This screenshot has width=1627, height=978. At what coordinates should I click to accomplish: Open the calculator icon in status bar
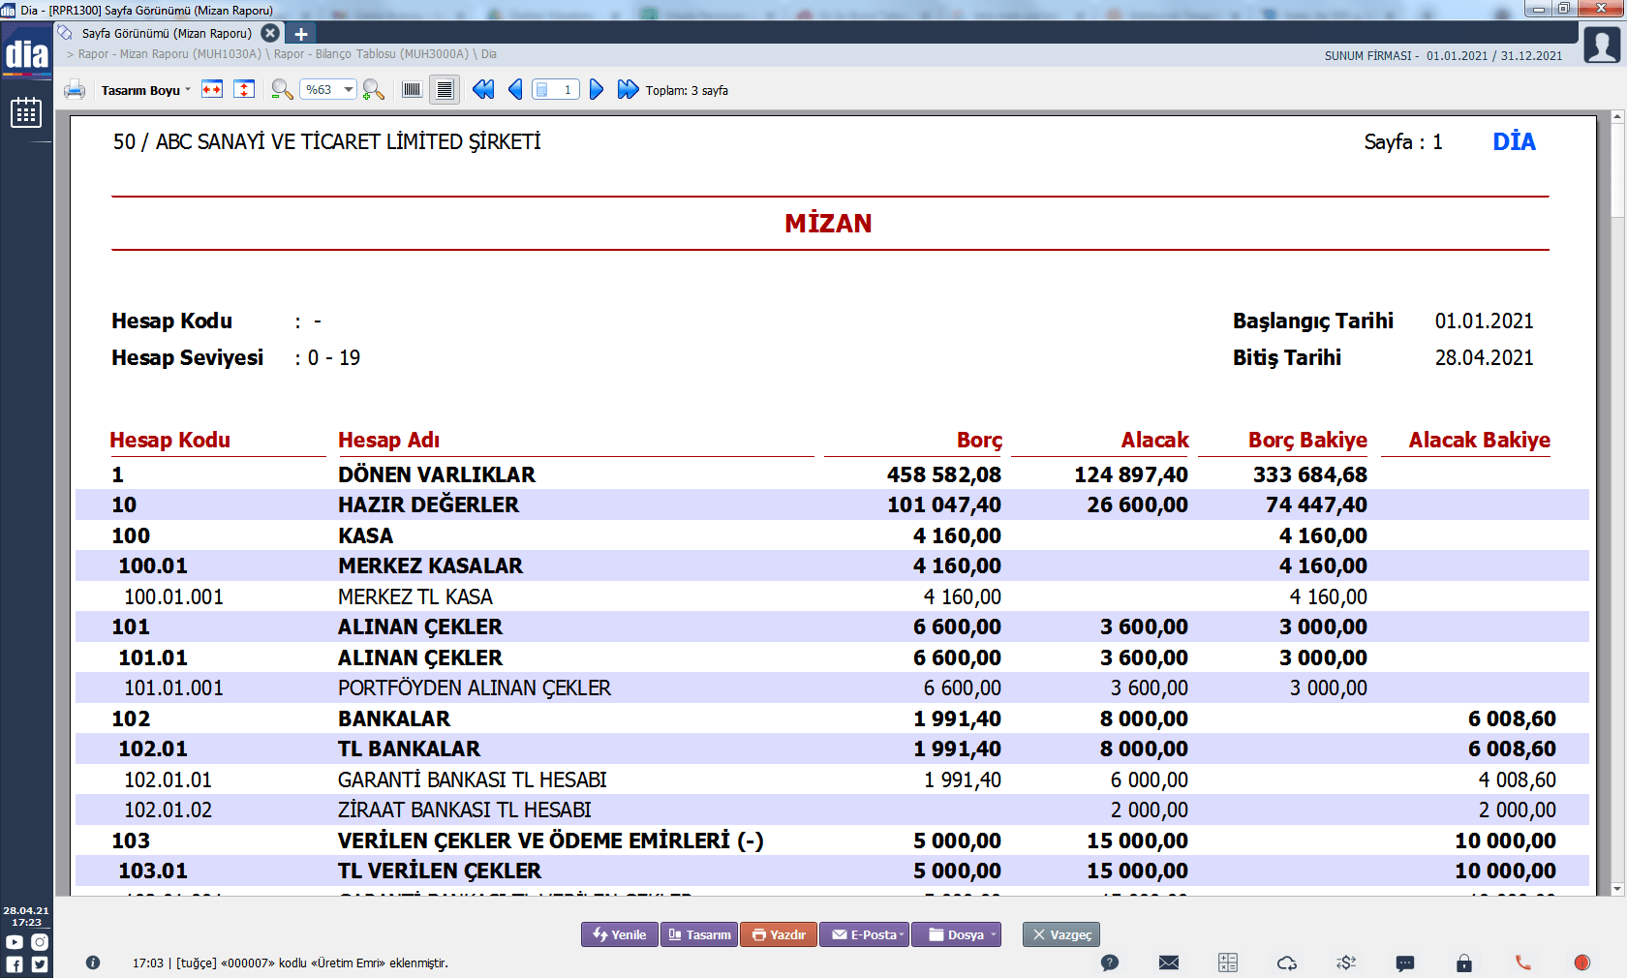click(1228, 963)
